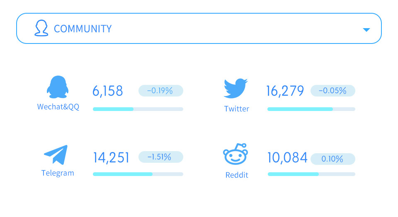The image size is (398, 217).
Task: Click the Wechat&QQ progress bar
Action: (x=138, y=109)
